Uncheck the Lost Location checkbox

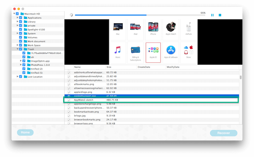pos(21,76)
